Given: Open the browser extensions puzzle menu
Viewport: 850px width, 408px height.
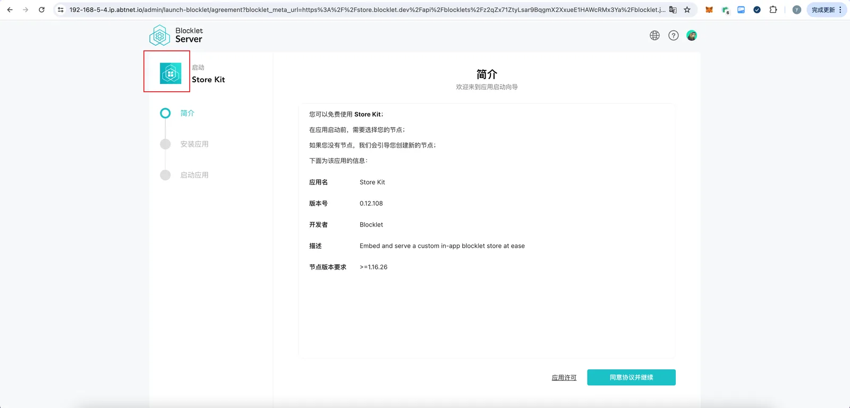Looking at the screenshot, I should click(x=773, y=10).
